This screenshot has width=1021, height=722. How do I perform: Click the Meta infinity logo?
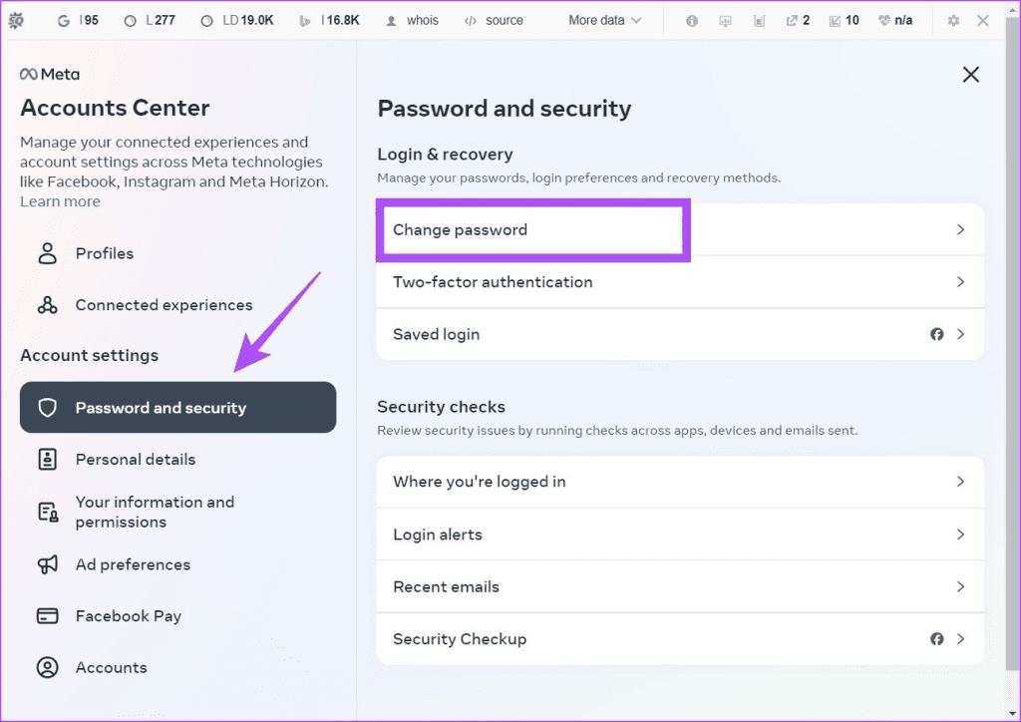coord(27,73)
